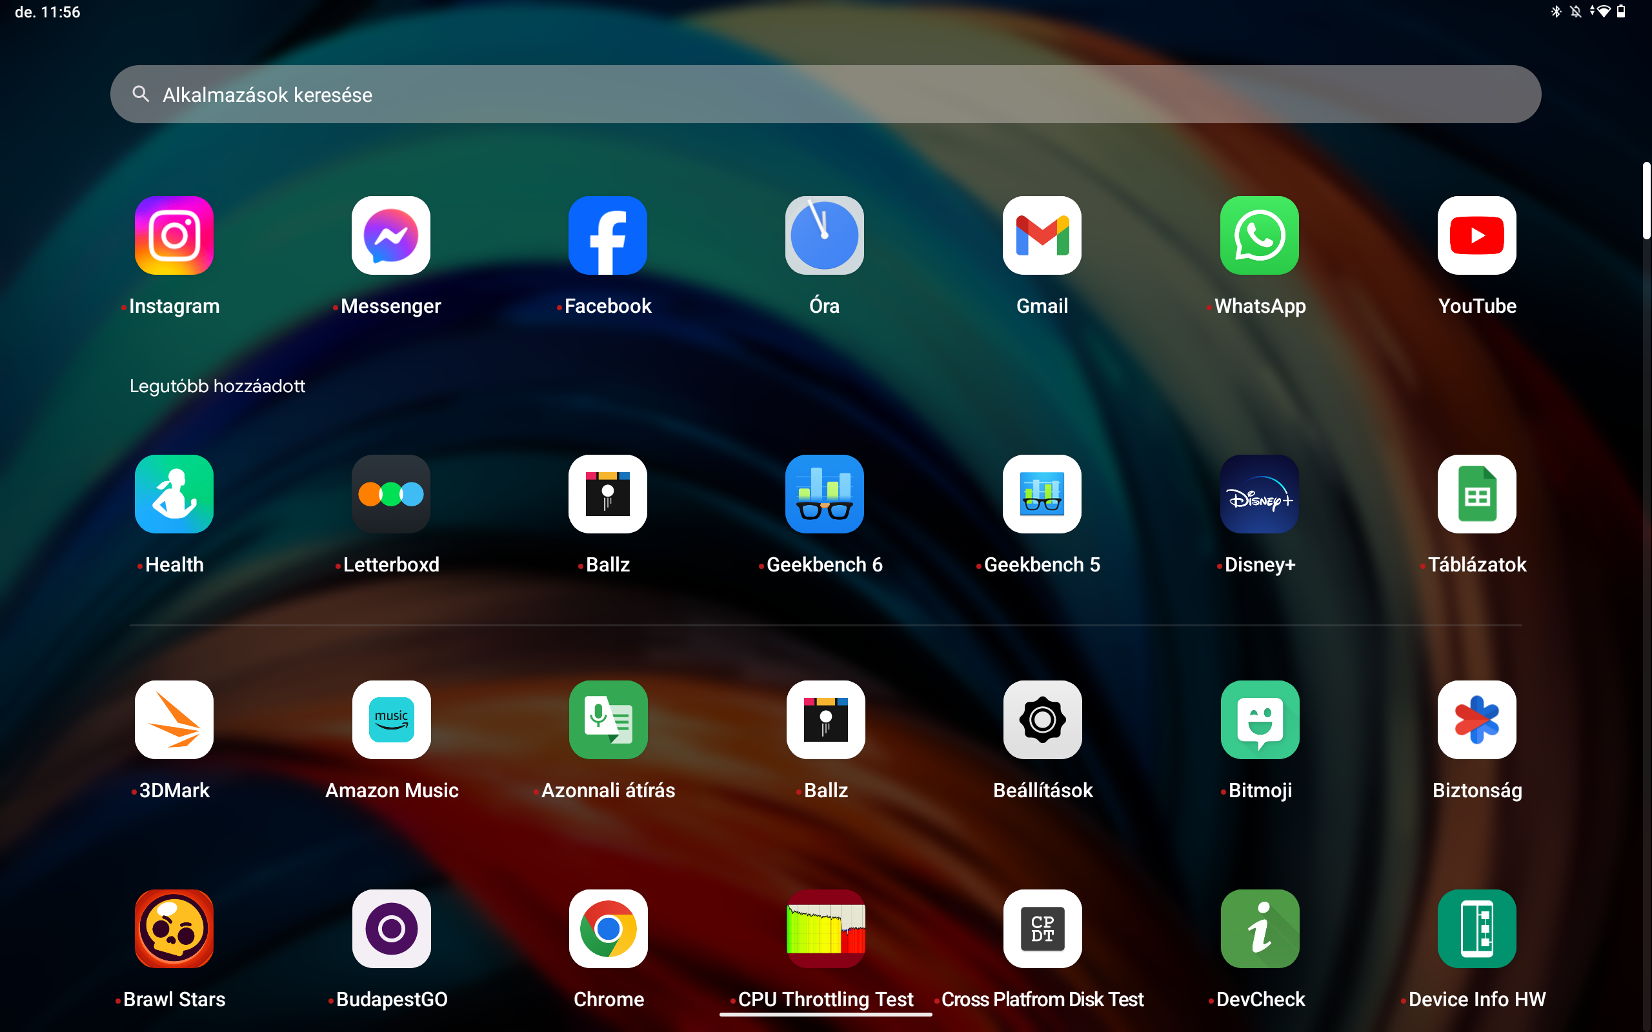This screenshot has height=1032, width=1652.
Task: Launch Geekbench 6
Action: point(825,494)
